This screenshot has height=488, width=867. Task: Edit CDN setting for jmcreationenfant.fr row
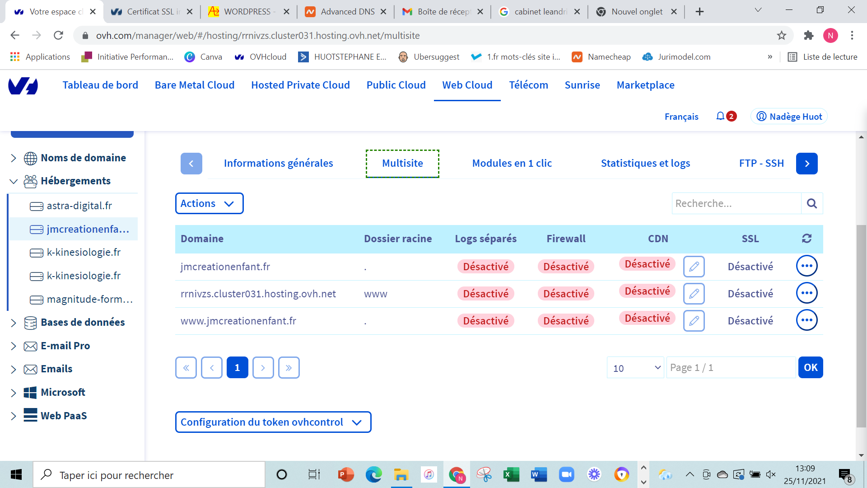point(694,267)
